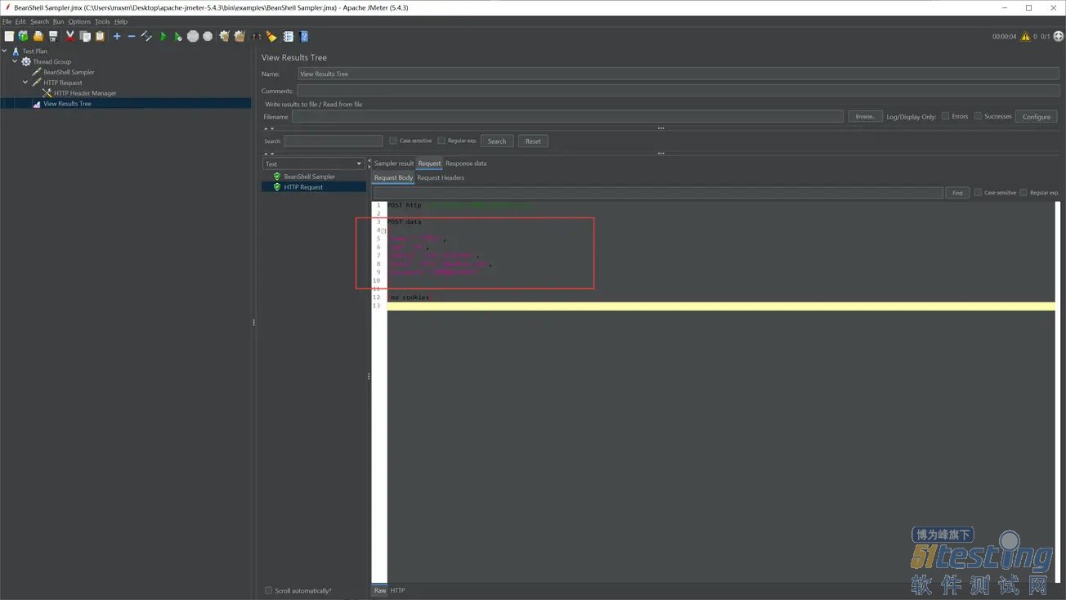Open the Options menu

click(79, 21)
